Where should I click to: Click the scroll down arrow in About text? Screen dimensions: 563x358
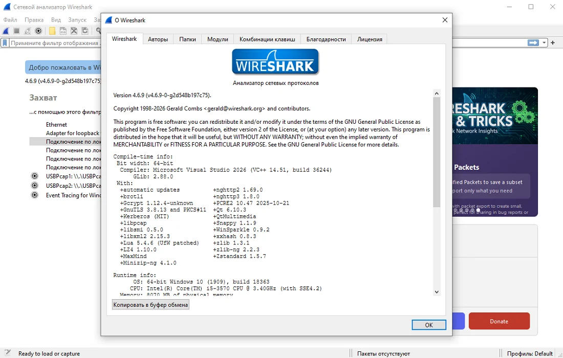pyautogui.click(x=437, y=292)
